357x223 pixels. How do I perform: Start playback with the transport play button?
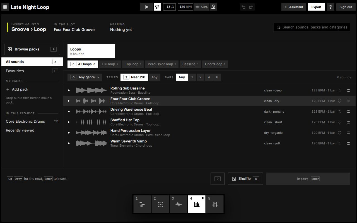pos(147,7)
